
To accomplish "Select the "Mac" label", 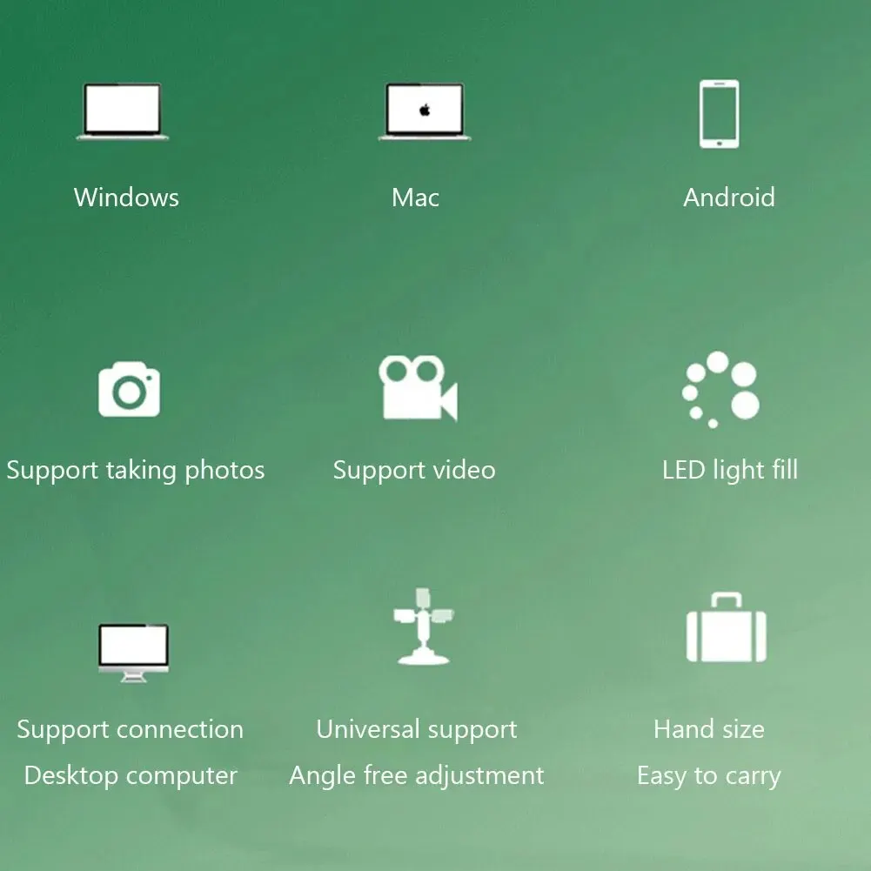I will pyautogui.click(x=416, y=198).
